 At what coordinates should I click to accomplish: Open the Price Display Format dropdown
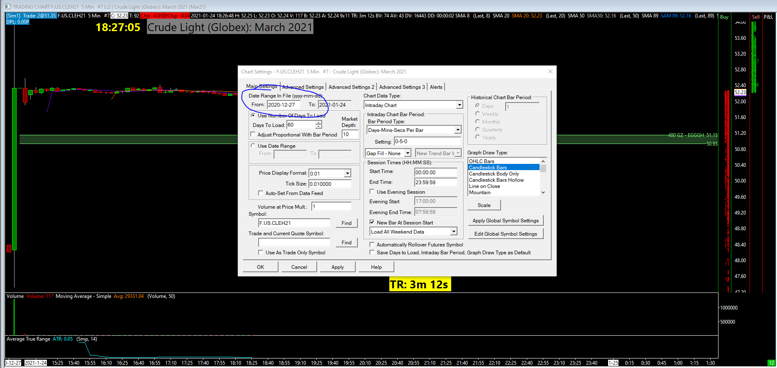(x=347, y=173)
